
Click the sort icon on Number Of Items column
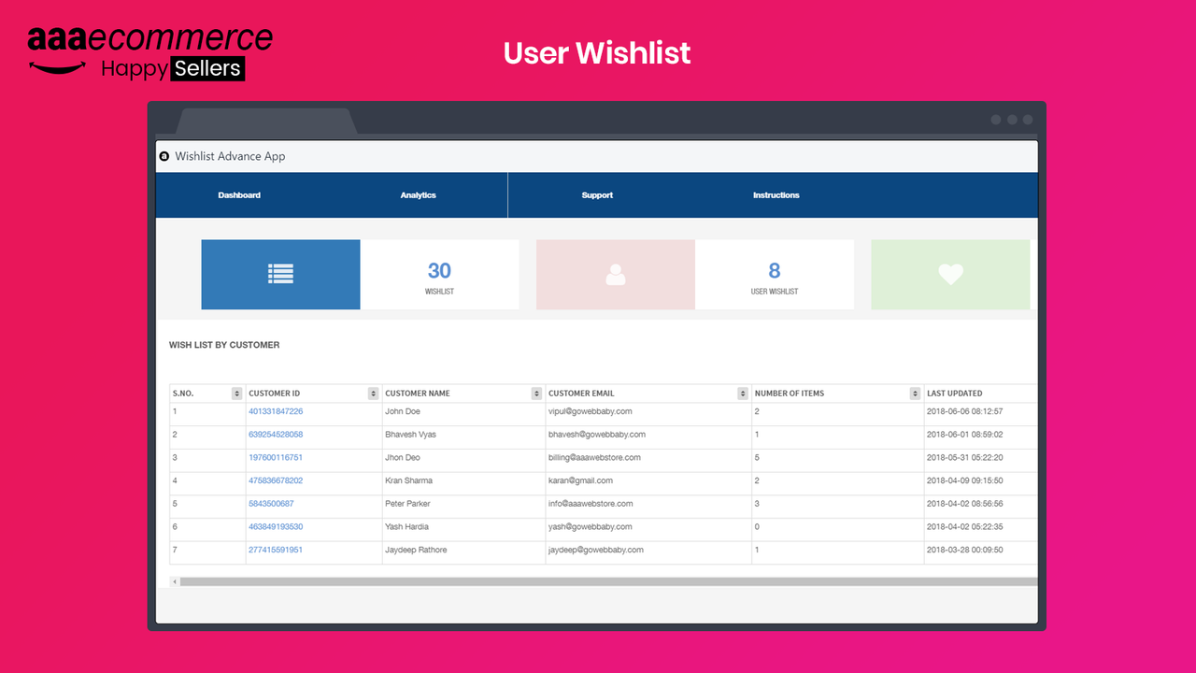tap(914, 393)
